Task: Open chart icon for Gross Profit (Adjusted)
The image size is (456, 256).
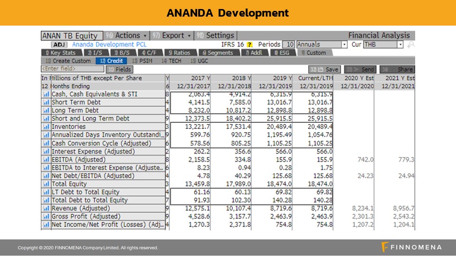Action: pyautogui.click(x=47, y=217)
